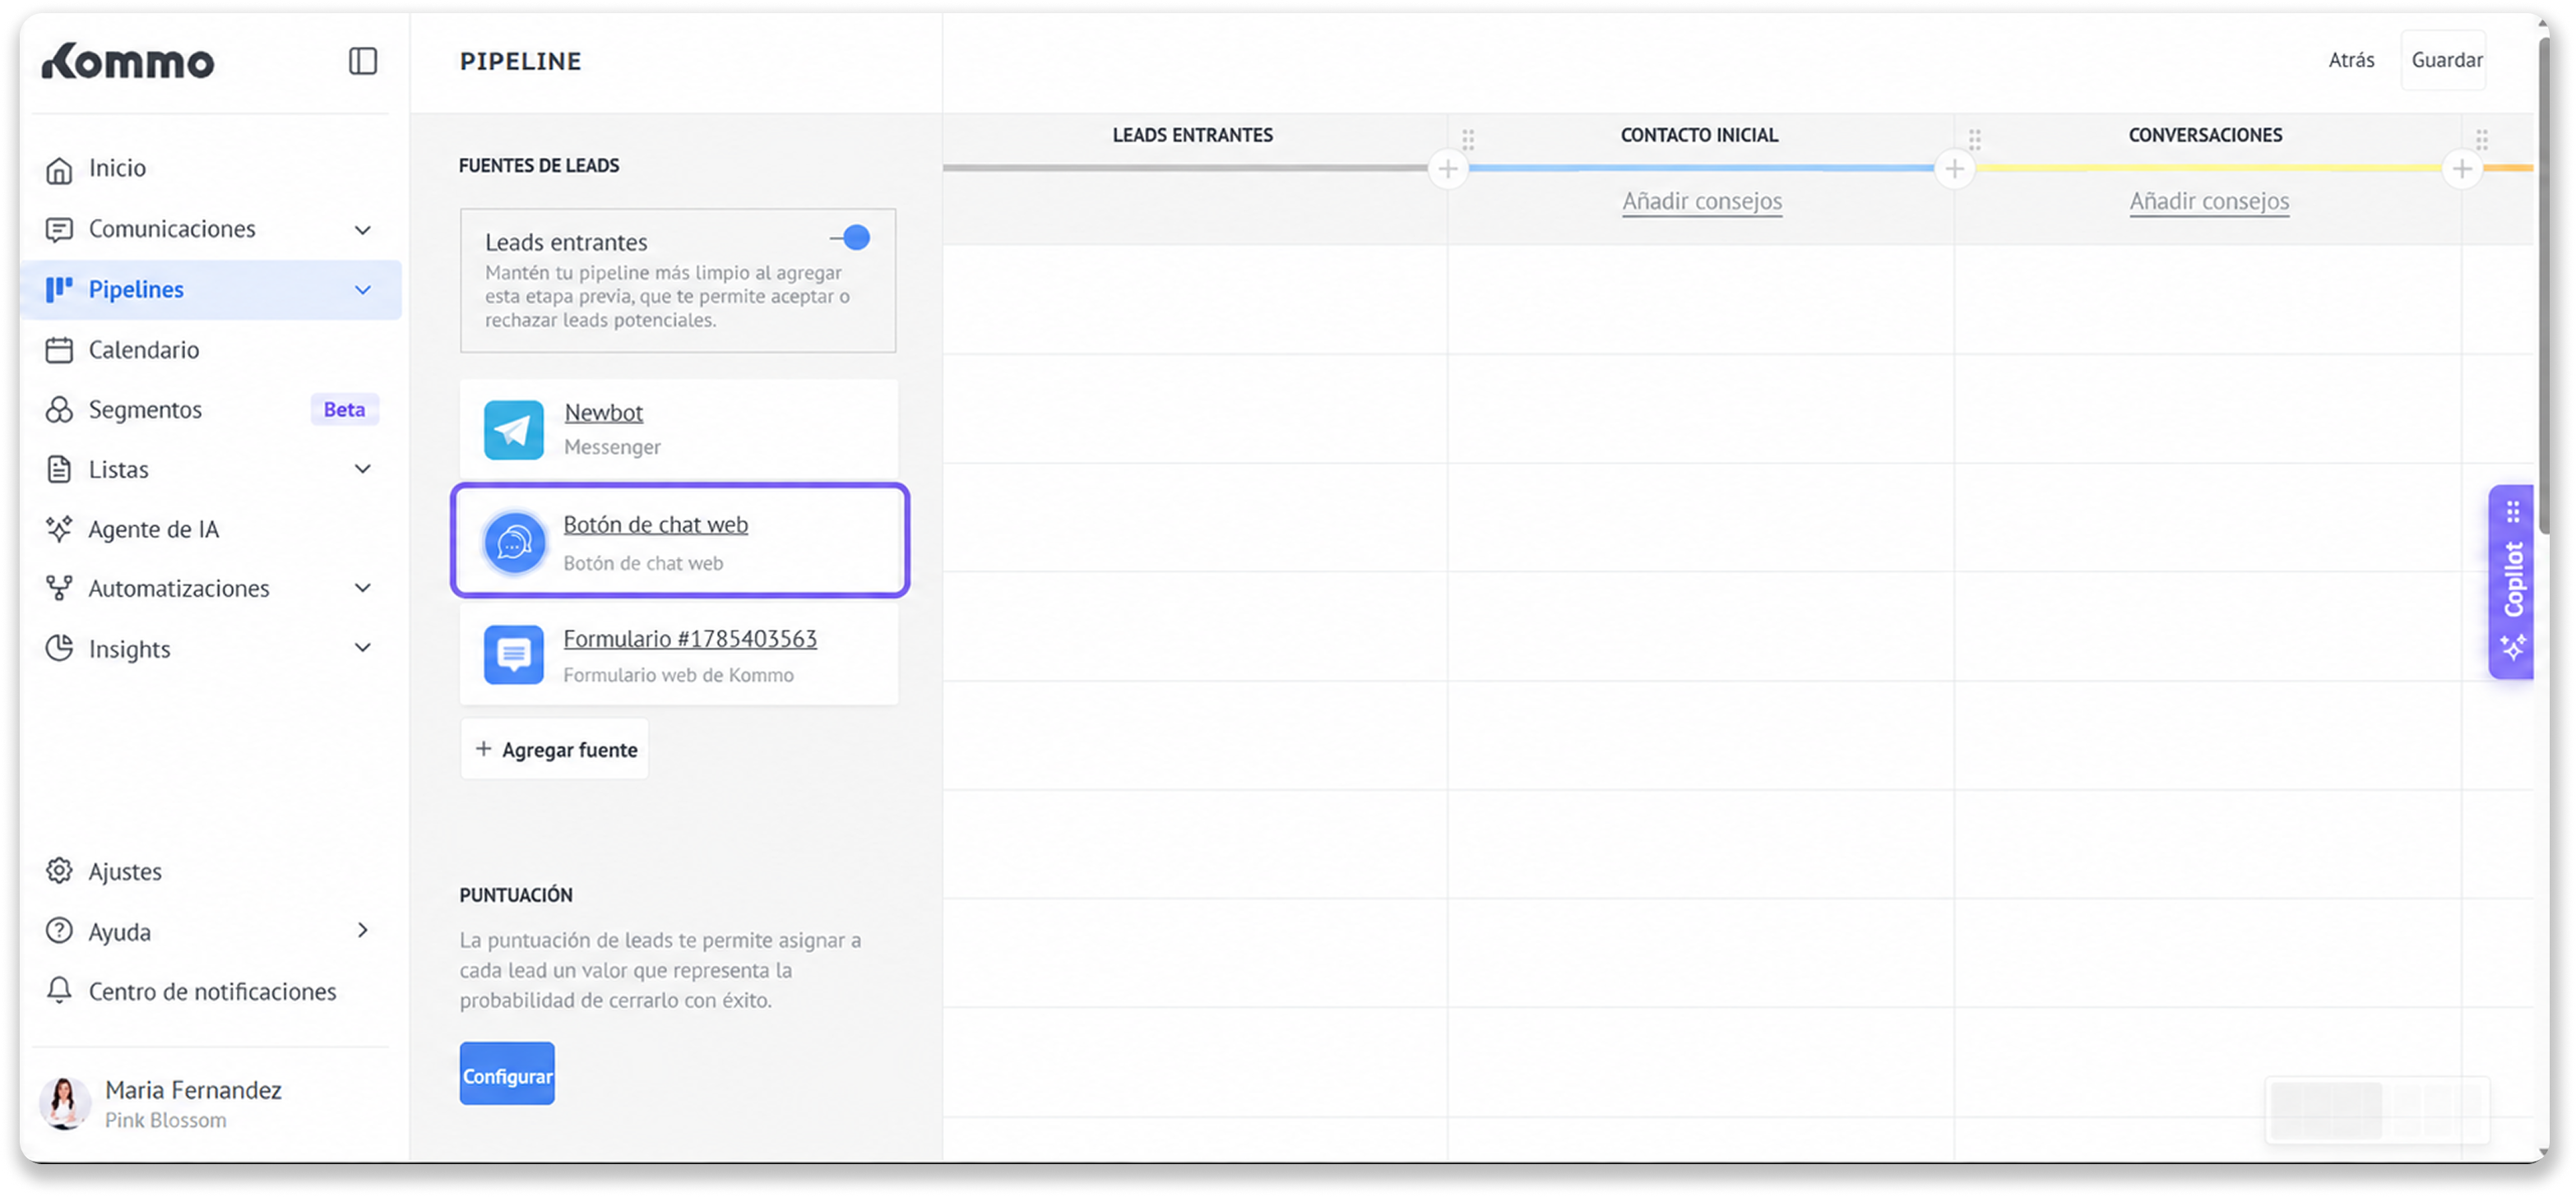Grab the Contacto Inicial column drag handle

pos(1468,139)
